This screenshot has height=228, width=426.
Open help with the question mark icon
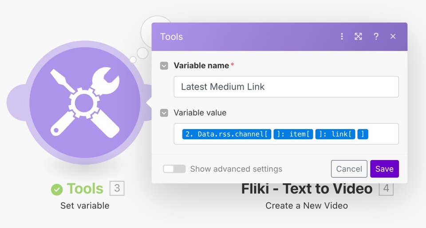[x=376, y=36]
